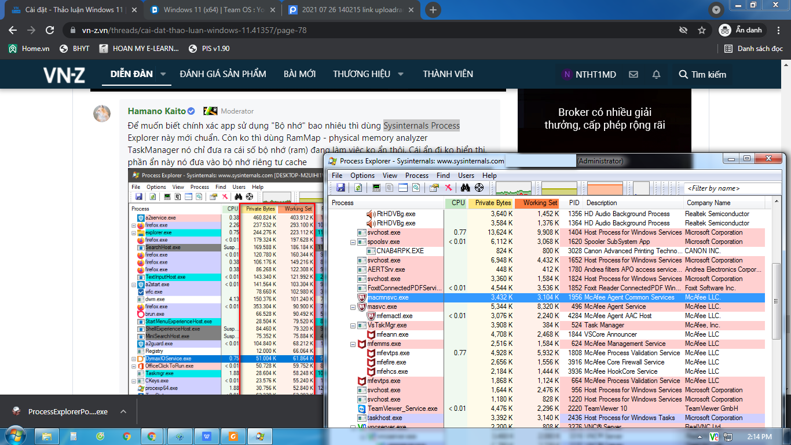Screen dimensions: 791x445
Task: Collapse the masvc.exe tree node
Action: click(353, 307)
